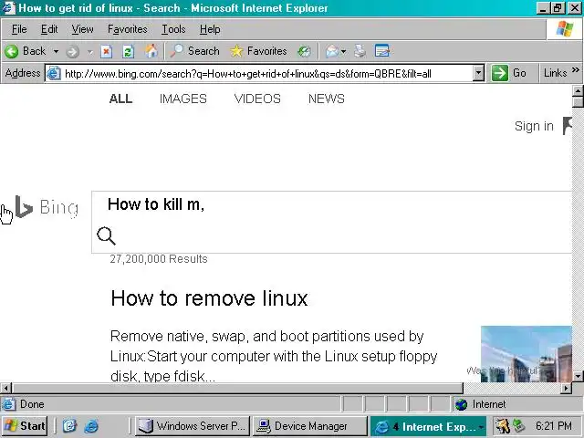Open the View menu

pyautogui.click(x=82, y=29)
